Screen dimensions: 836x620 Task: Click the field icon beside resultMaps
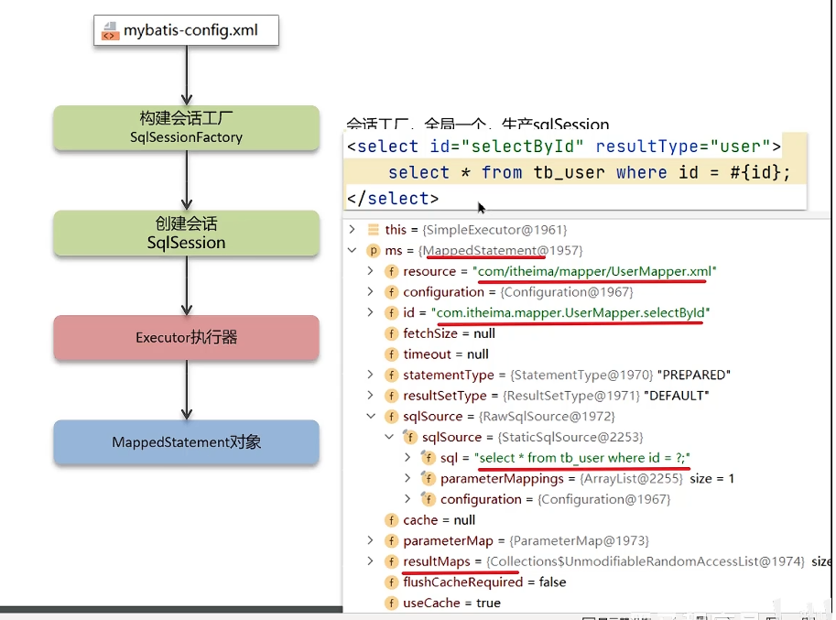[391, 562]
